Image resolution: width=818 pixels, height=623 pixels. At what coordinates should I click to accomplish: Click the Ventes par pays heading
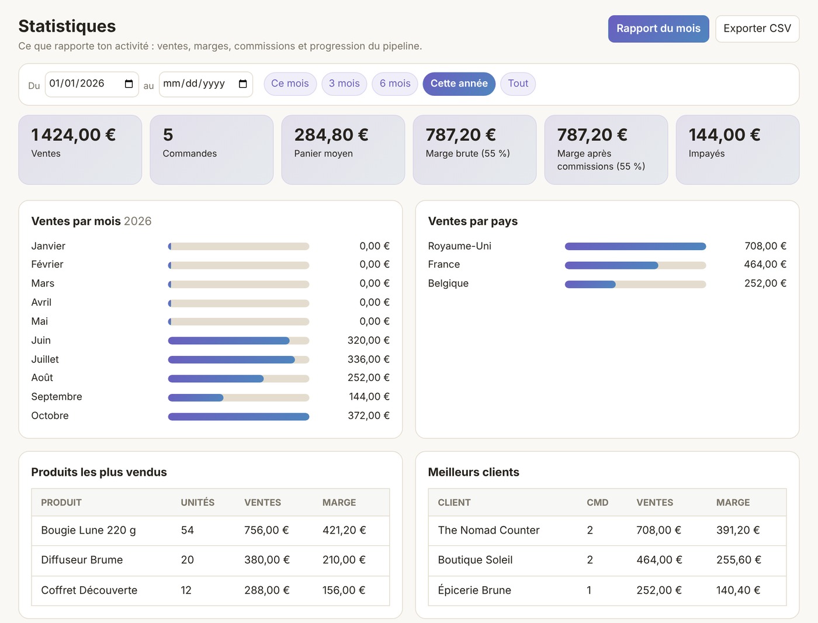point(473,221)
